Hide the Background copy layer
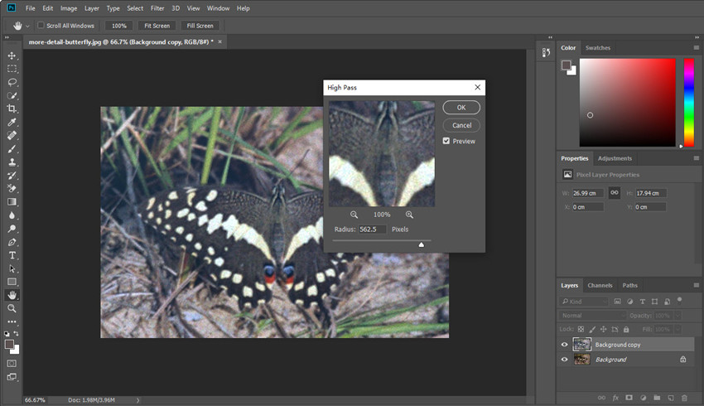The image size is (704, 406). click(564, 345)
